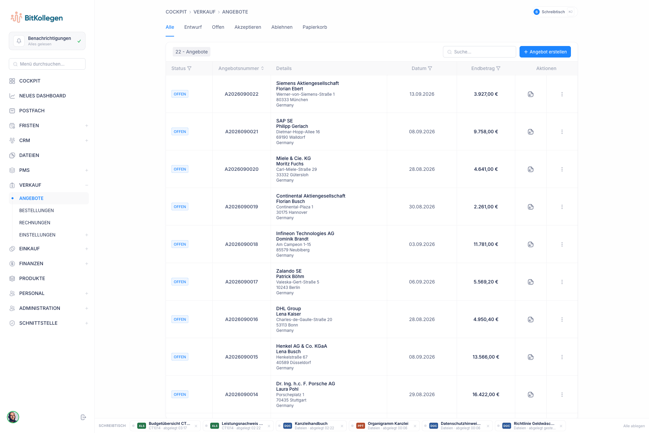Go to VERKAUF breadcrumb
Screen dimensions: 649x433
pos(205,12)
